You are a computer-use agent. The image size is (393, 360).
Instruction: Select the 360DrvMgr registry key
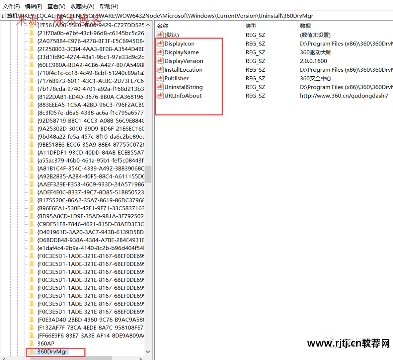pos(52,352)
